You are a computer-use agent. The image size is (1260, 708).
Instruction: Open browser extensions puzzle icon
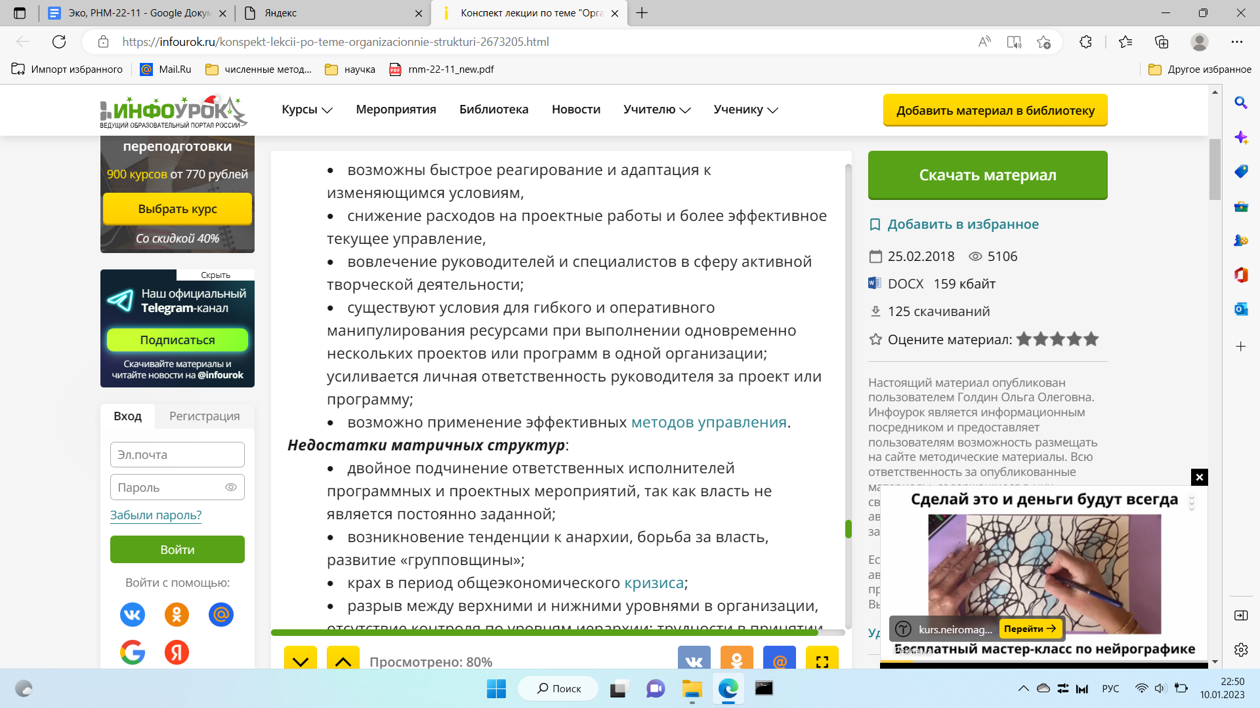(1085, 42)
